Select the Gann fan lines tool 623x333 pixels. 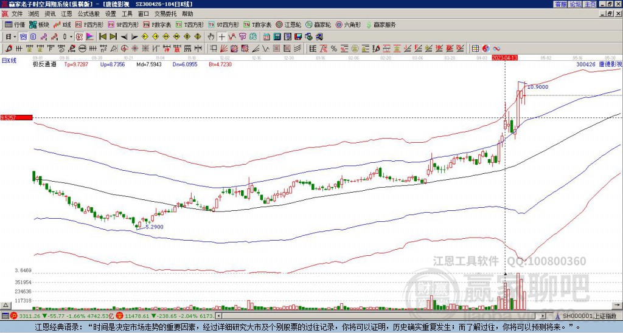pos(224,49)
